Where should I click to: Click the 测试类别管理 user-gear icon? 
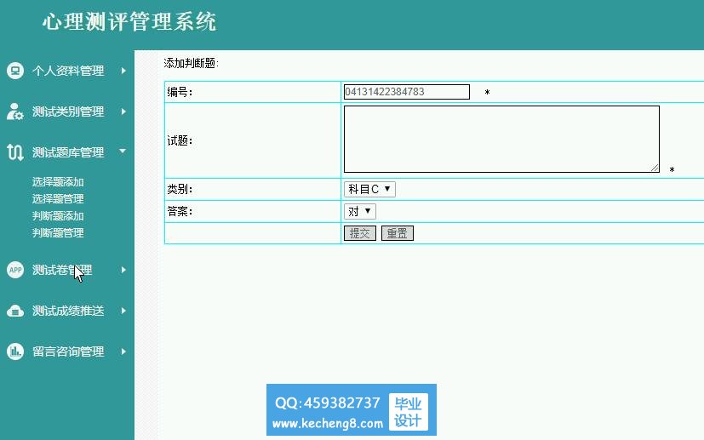pyautogui.click(x=14, y=111)
